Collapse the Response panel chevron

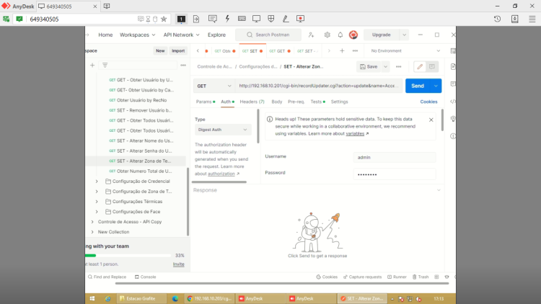pos(439,190)
